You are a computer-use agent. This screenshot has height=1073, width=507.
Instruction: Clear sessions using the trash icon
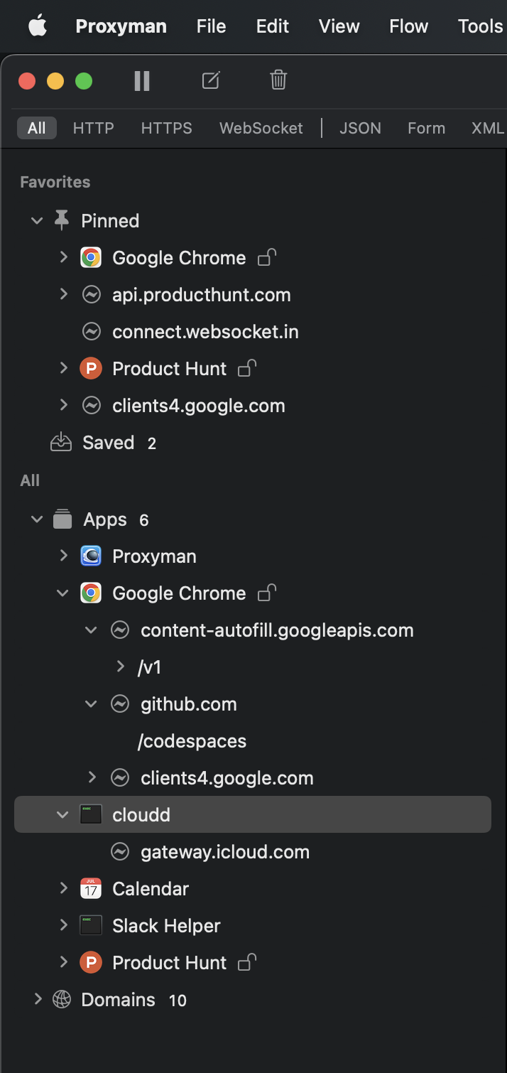click(278, 80)
